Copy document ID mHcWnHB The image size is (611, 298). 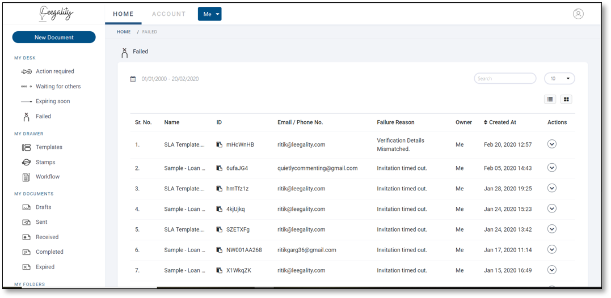click(220, 144)
